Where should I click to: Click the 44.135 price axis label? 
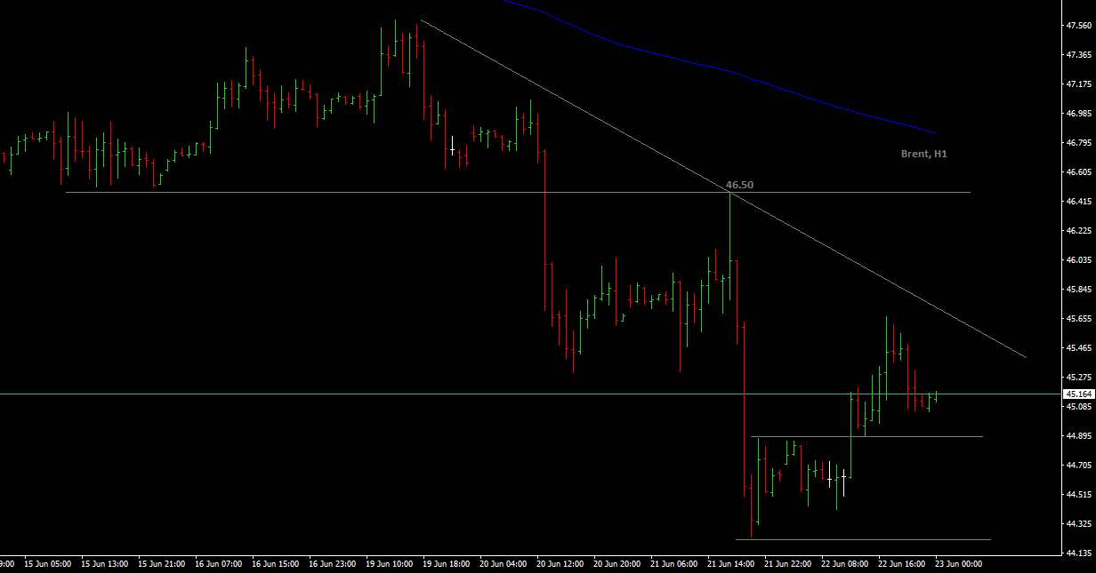point(1078,553)
